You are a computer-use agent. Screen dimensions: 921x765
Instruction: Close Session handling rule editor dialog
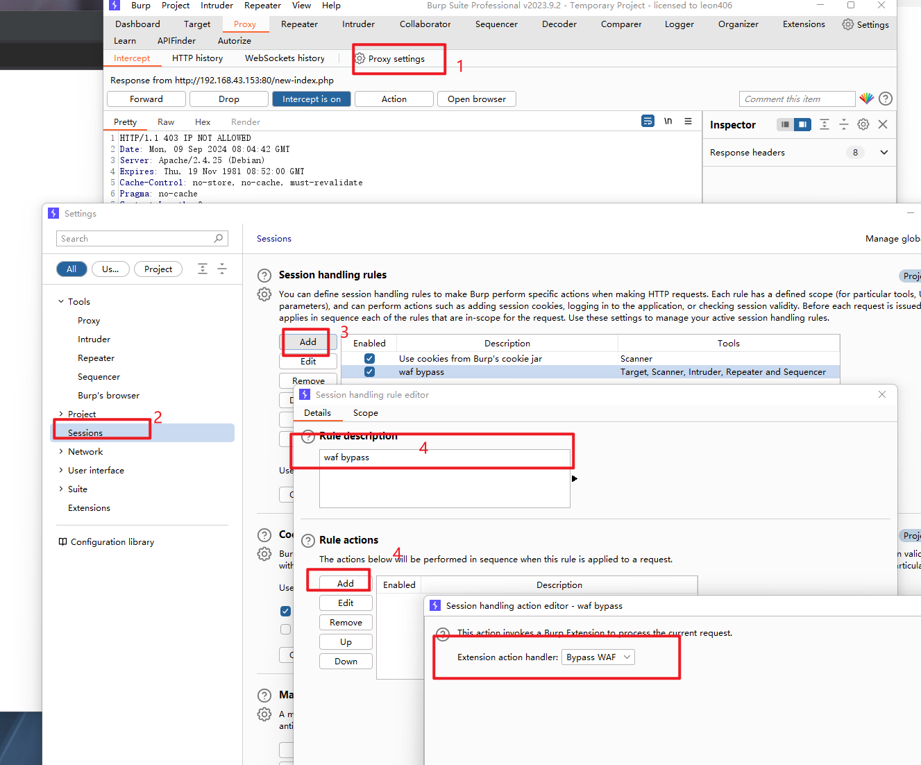point(882,394)
